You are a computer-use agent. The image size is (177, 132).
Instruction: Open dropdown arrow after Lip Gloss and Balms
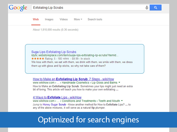pyautogui.click(x=119, y=82)
